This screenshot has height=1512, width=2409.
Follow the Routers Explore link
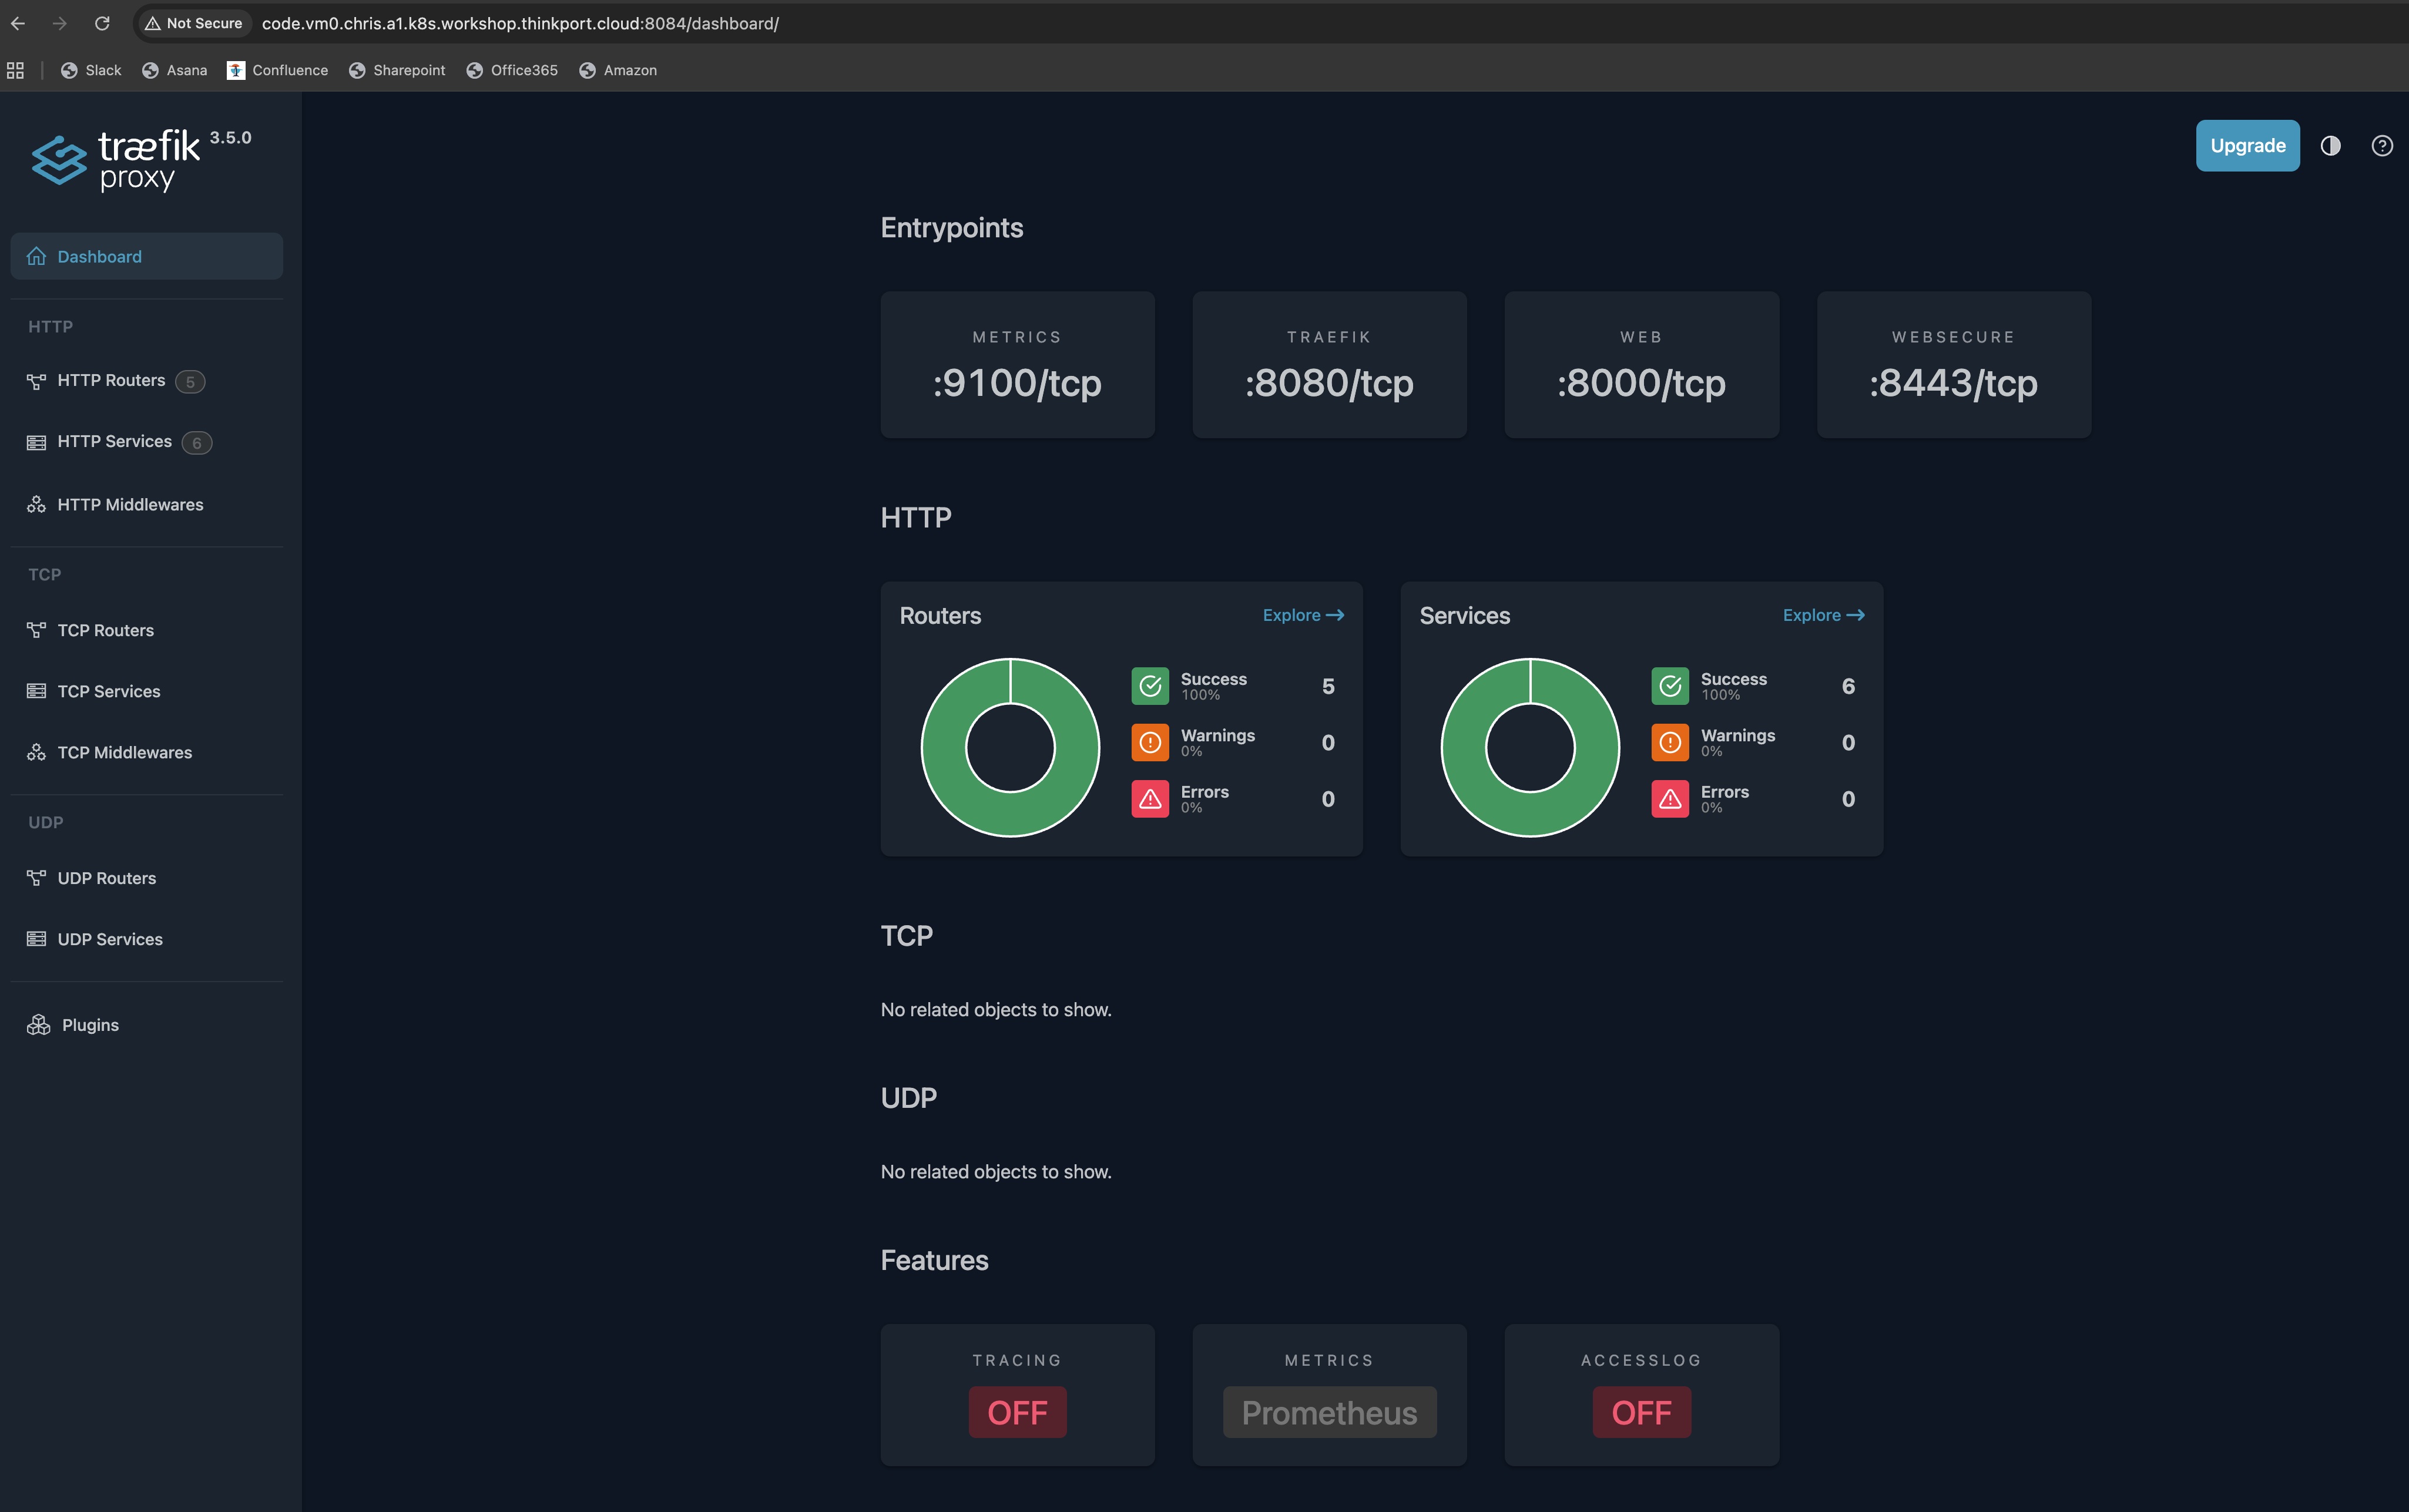pyautogui.click(x=1302, y=615)
